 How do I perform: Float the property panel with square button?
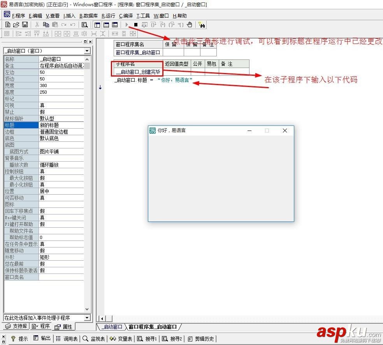tap(85, 42)
